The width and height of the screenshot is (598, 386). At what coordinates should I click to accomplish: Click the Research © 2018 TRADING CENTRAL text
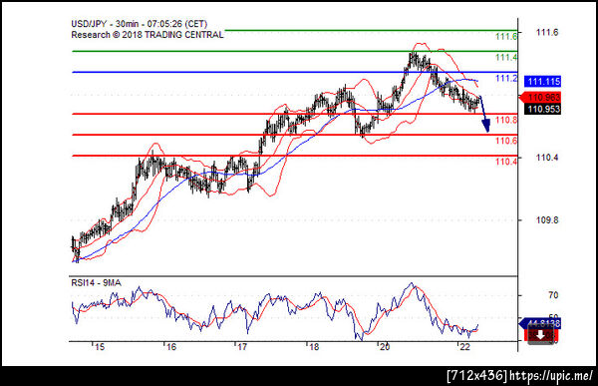pos(148,35)
